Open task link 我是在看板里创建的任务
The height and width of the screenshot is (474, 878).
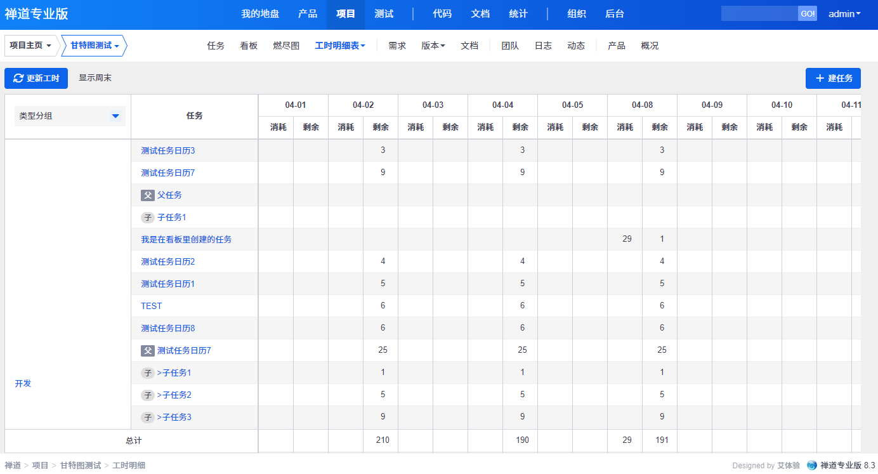(187, 239)
